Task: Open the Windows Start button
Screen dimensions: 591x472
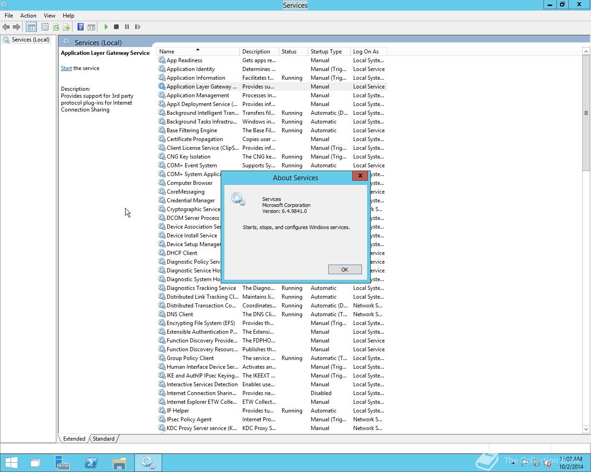Action: pyautogui.click(x=11, y=463)
